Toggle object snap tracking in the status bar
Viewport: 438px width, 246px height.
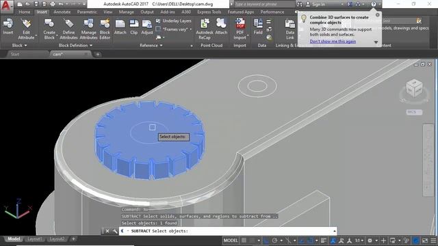point(301,241)
